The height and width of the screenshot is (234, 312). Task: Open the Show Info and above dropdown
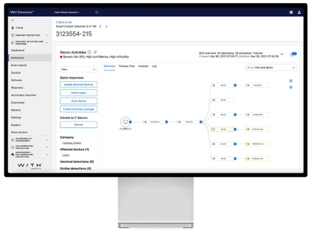coord(271,67)
